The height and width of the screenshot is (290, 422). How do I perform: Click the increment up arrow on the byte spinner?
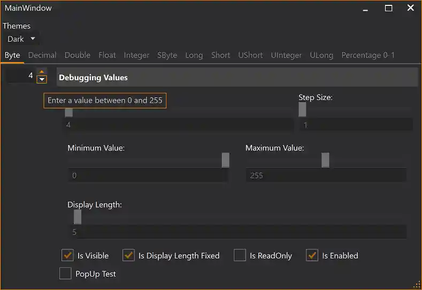coord(42,72)
